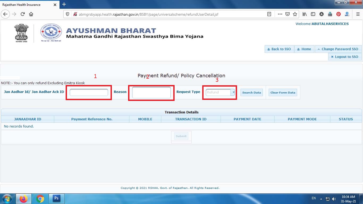Open page actions three-dot menu
Screen dimensions: 363x204
[x=280, y=14]
